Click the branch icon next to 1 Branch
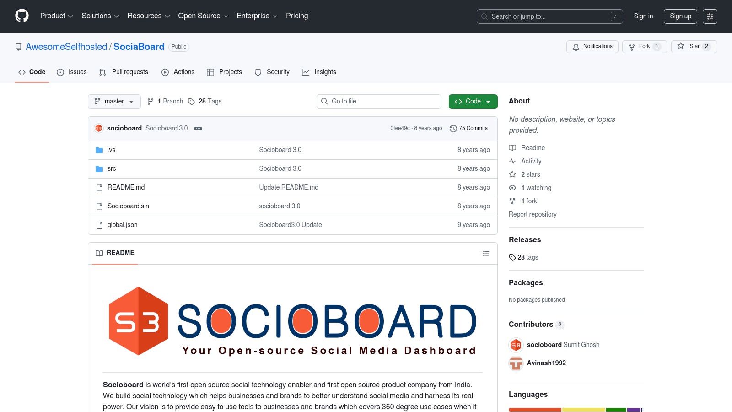Image resolution: width=732 pixels, height=412 pixels. [151, 102]
